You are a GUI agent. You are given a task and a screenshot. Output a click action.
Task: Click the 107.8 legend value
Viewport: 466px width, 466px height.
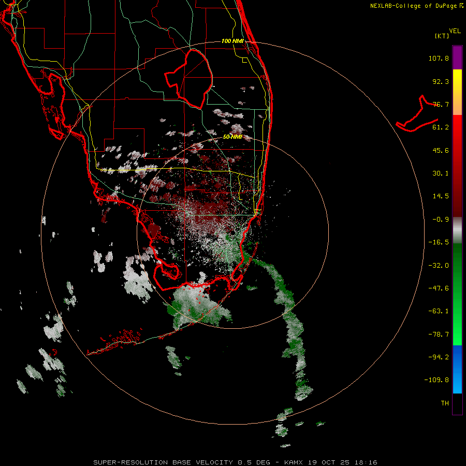click(x=439, y=58)
